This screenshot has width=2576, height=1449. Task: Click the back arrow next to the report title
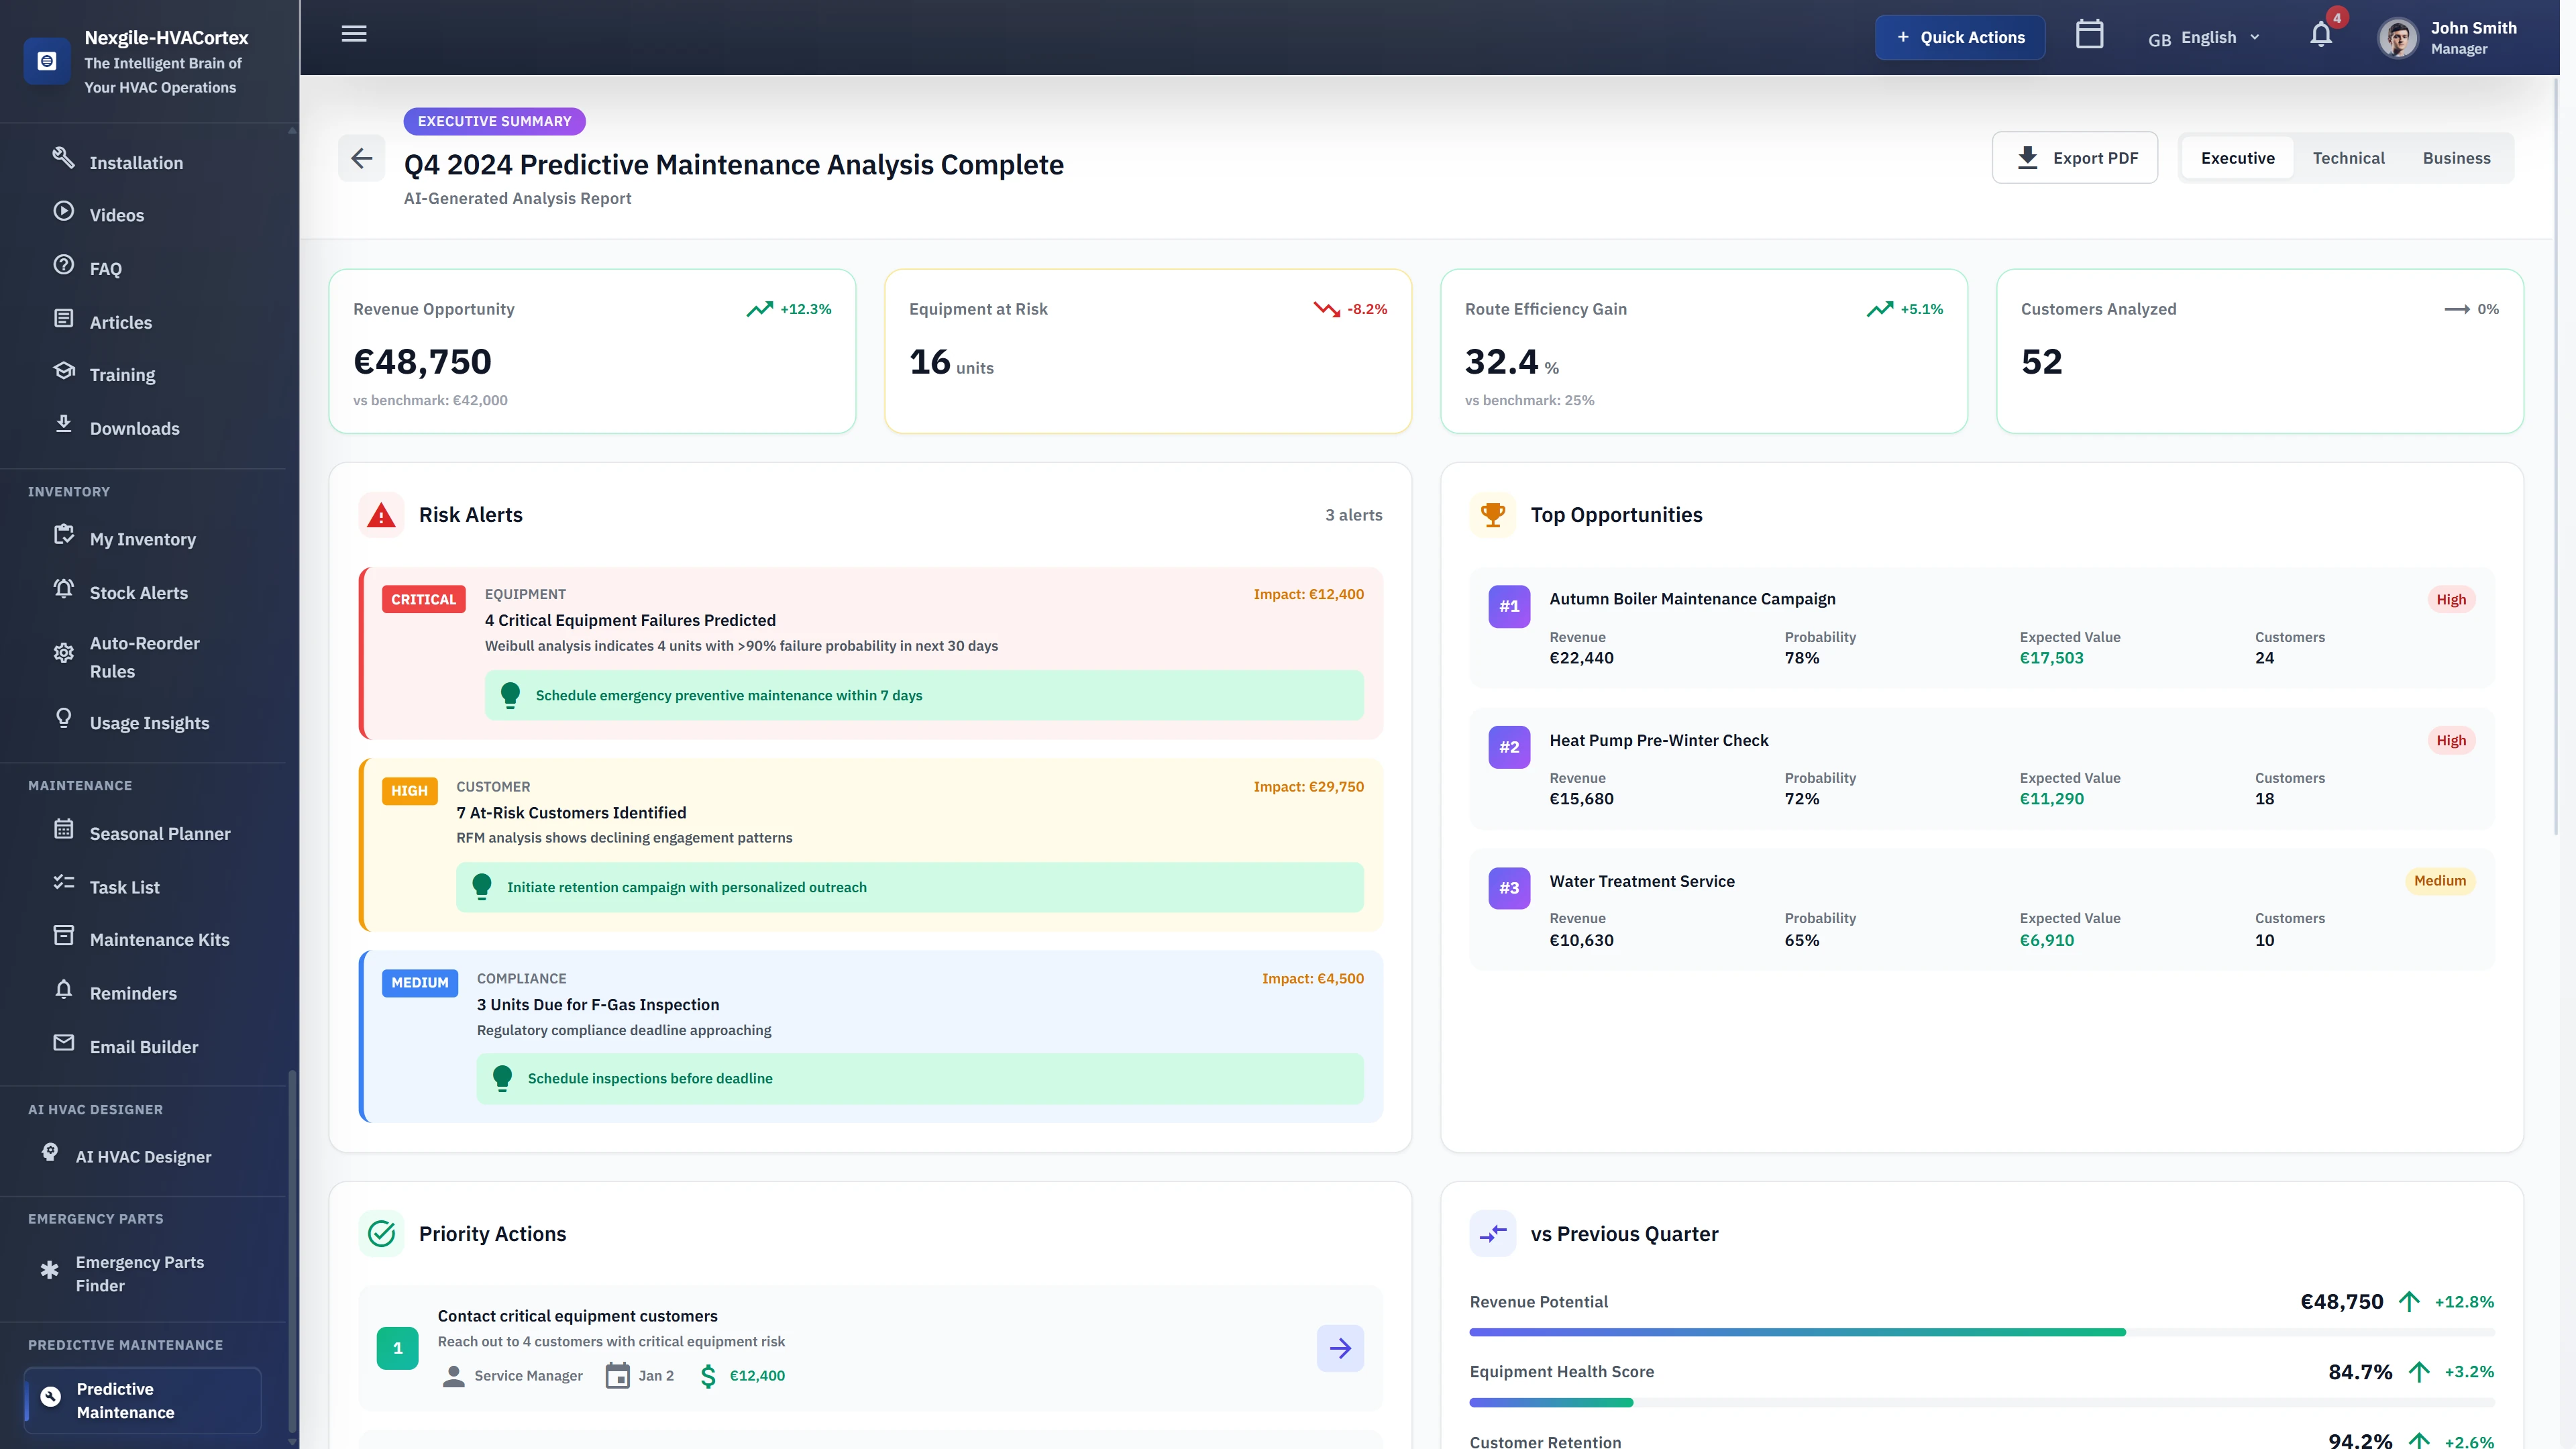(x=361, y=157)
